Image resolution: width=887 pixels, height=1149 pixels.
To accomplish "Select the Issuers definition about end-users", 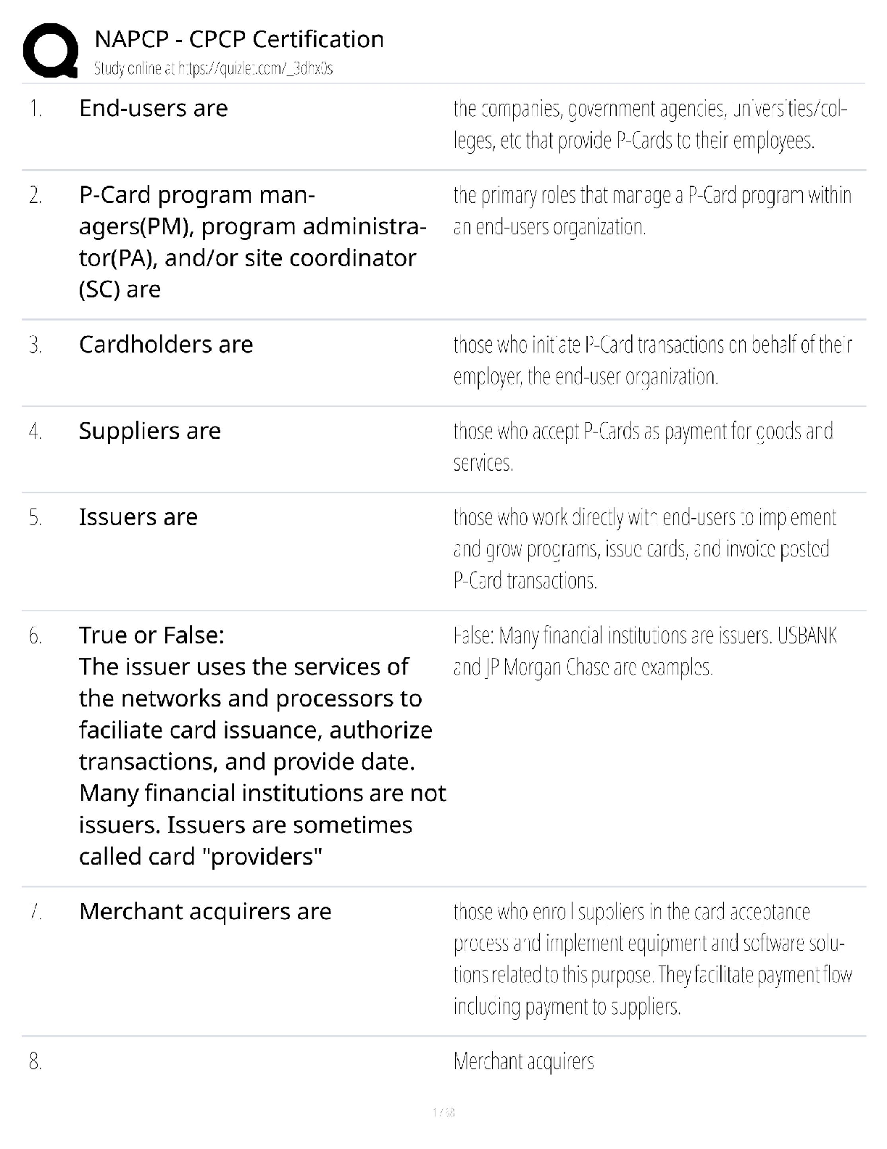I will (x=644, y=549).
